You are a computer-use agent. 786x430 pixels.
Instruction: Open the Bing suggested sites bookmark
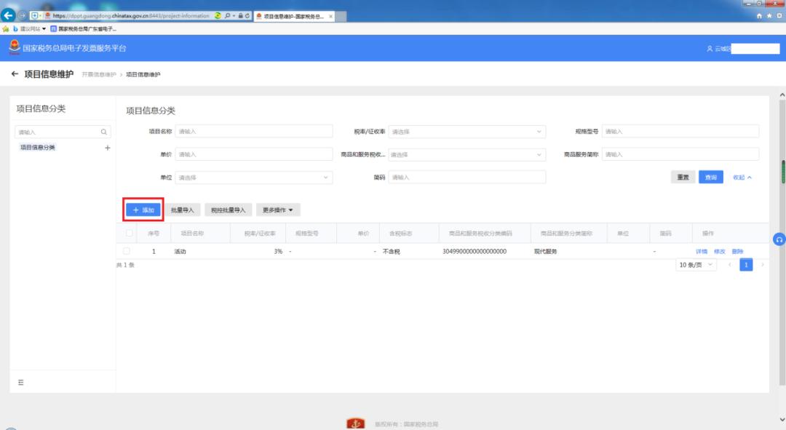pyautogui.click(x=30, y=29)
